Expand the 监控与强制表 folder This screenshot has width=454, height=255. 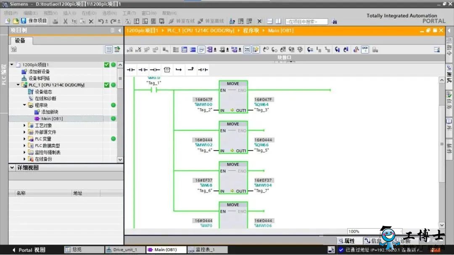(x=25, y=152)
